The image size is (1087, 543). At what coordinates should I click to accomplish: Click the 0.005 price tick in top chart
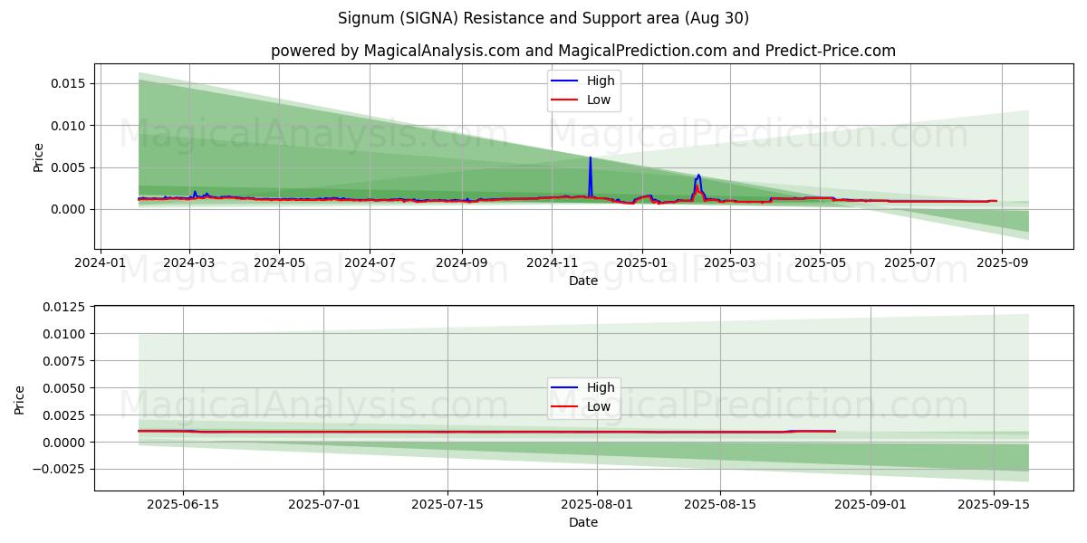coord(70,167)
